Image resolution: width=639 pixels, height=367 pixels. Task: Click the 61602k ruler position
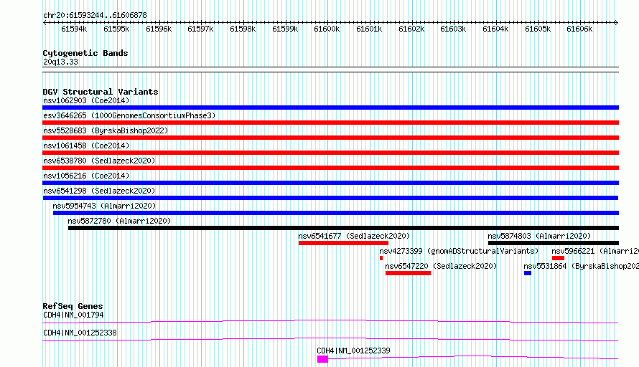click(x=411, y=29)
